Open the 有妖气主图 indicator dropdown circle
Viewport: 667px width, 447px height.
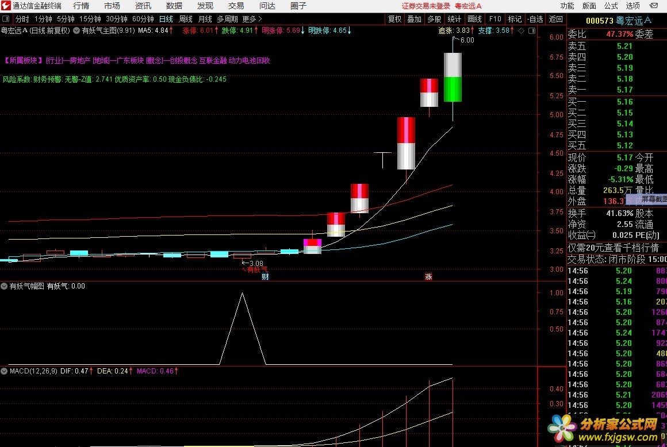76,30
